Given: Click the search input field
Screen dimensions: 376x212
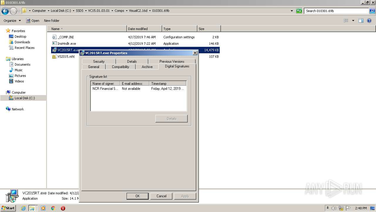Looking at the screenshot, I should [337, 11].
